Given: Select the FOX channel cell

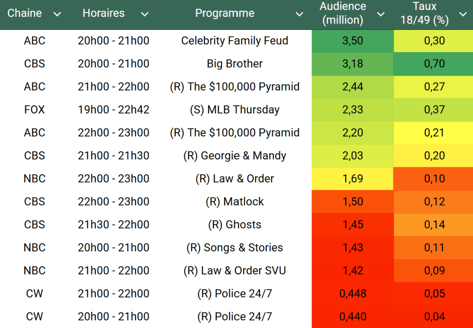Looking at the screenshot, I should 35,110.
